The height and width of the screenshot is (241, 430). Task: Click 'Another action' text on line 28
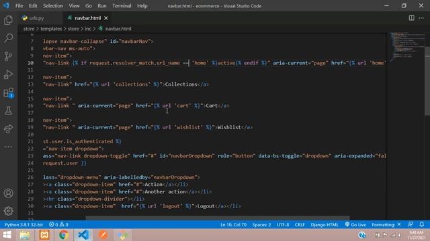pos(165,192)
